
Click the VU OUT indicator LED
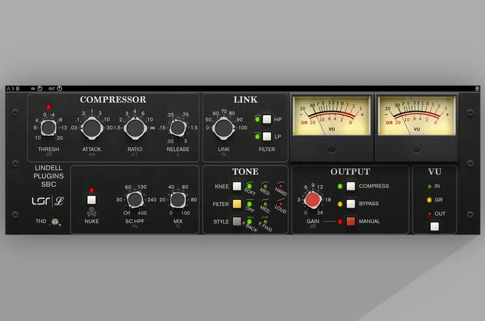click(x=429, y=214)
